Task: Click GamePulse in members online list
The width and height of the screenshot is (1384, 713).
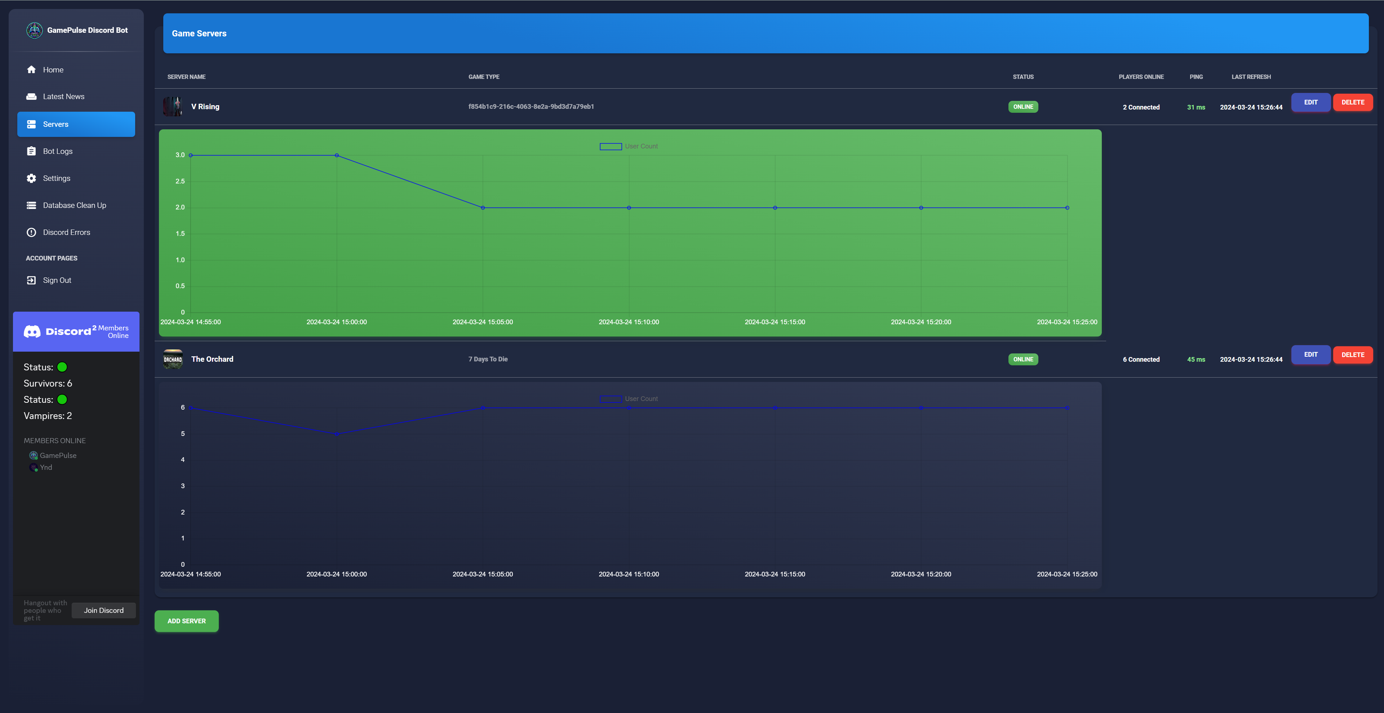Action: [x=58, y=455]
